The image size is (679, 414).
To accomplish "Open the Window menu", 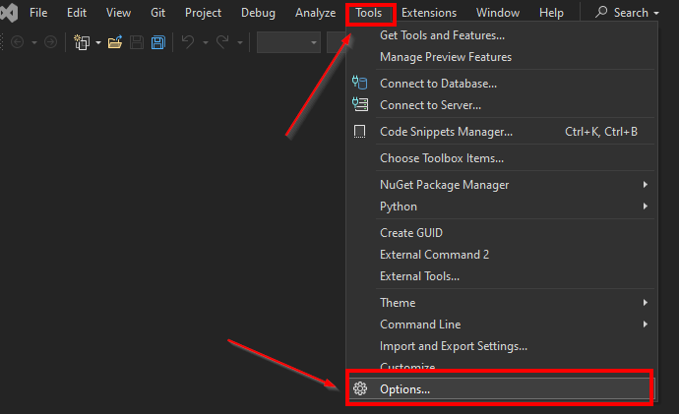I will (498, 13).
